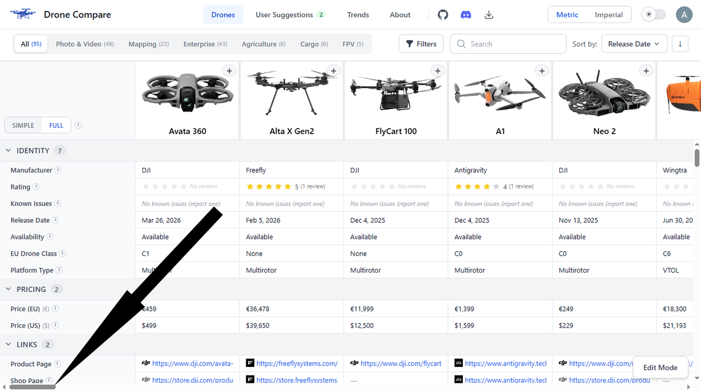Viewport: 701px width, 391px height.
Task: Click the horizontal scrollbar thumb
Action: pos(32,387)
